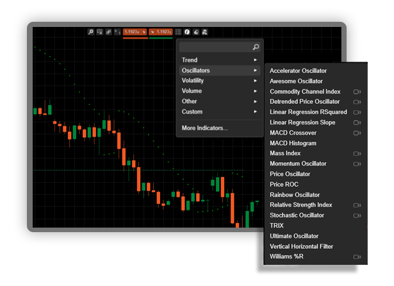Open the More Indicators... link
The width and height of the screenshot is (394, 286).
pyautogui.click(x=205, y=128)
